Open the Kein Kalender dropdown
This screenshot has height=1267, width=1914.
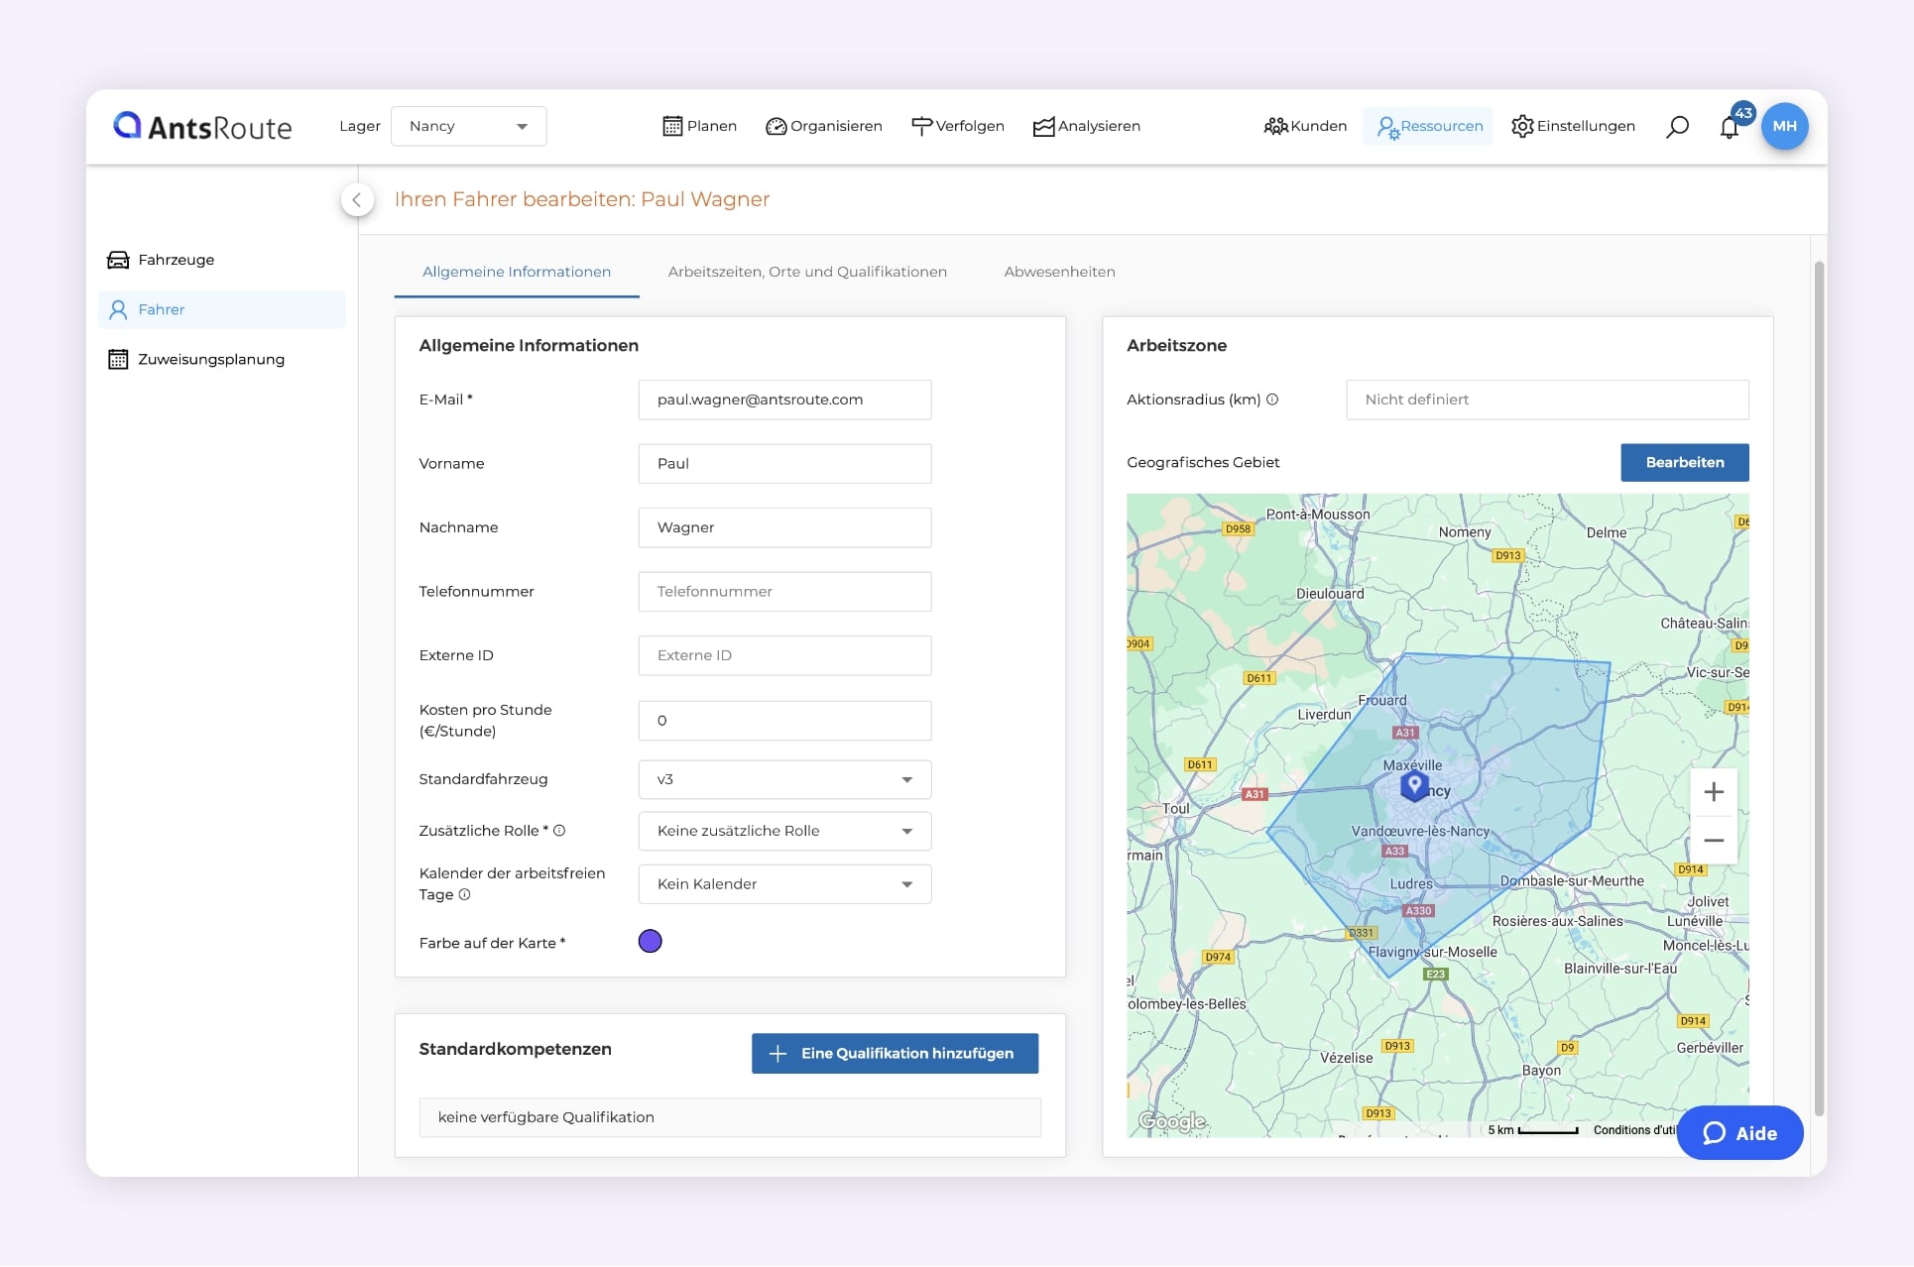(x=784, y=884)
